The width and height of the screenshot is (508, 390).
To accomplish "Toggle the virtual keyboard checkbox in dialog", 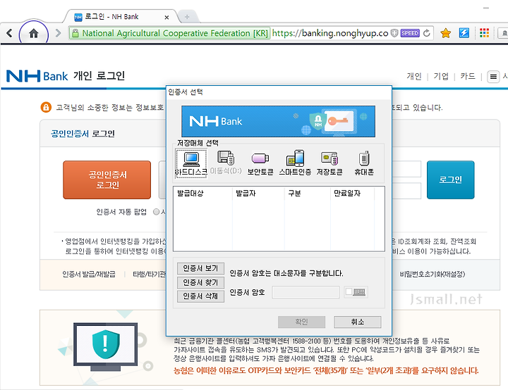I will 349,291.
